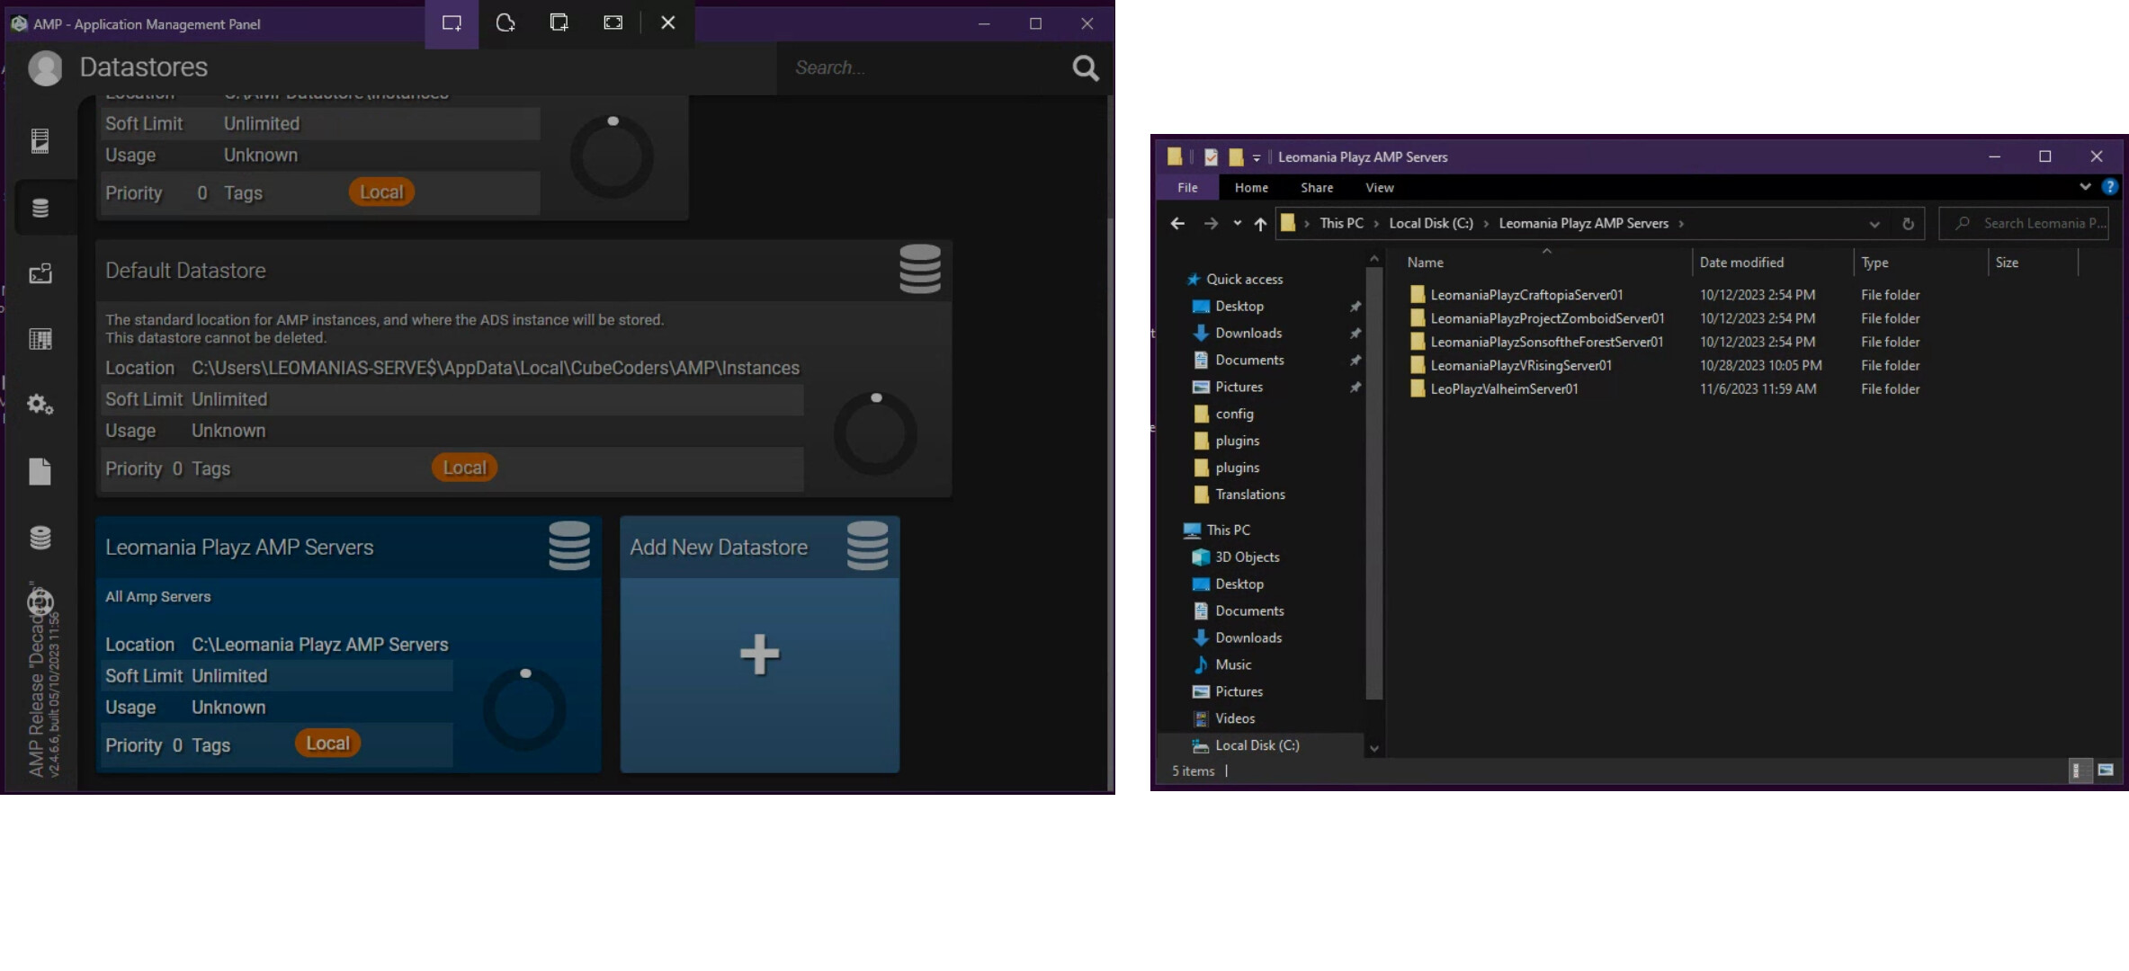Click the database icon on Default Datastore card
Viewport: 2129px width, 971px height.
pyautogui.click(x=920, y=269)
